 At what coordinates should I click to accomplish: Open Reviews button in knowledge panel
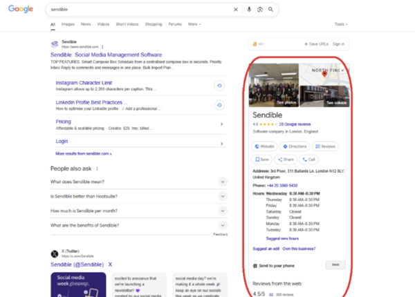click(325, 146)
